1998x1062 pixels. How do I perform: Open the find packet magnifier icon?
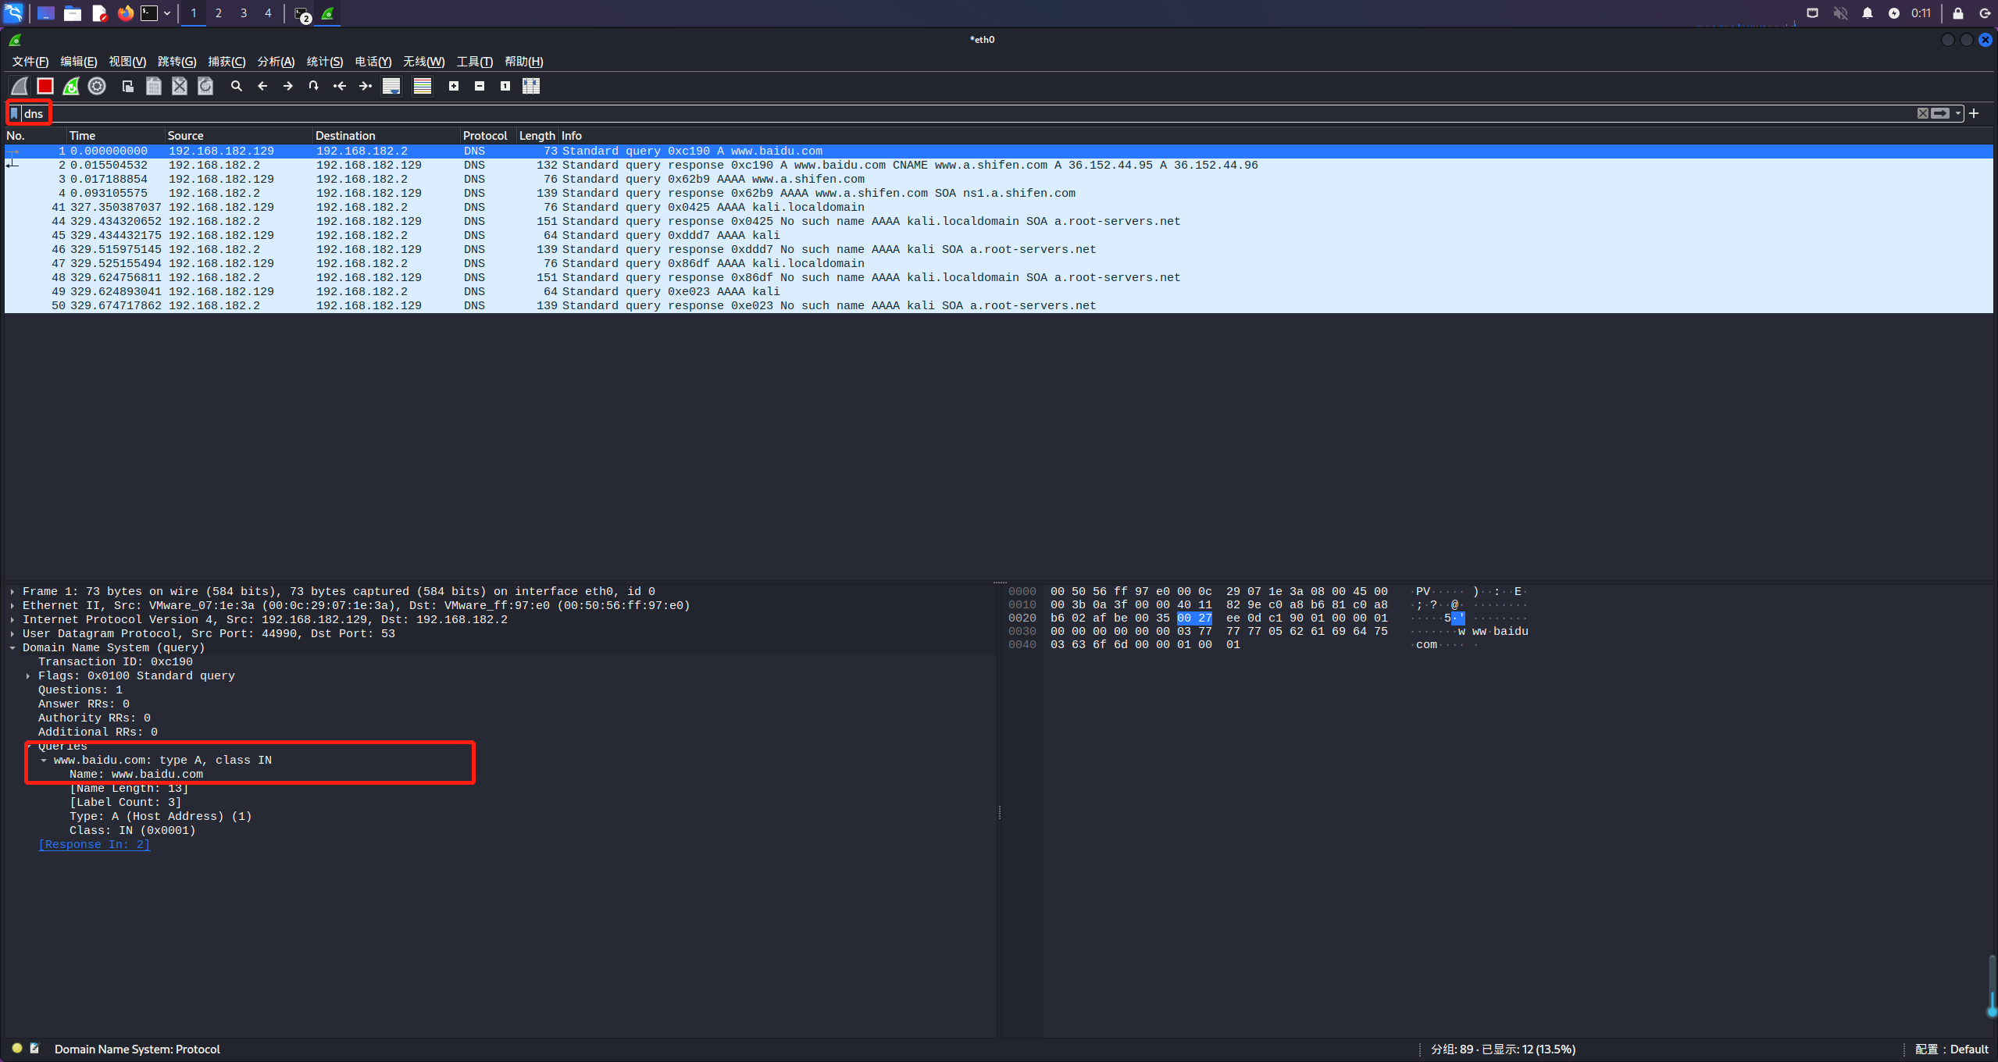click(x=237, y=86)
